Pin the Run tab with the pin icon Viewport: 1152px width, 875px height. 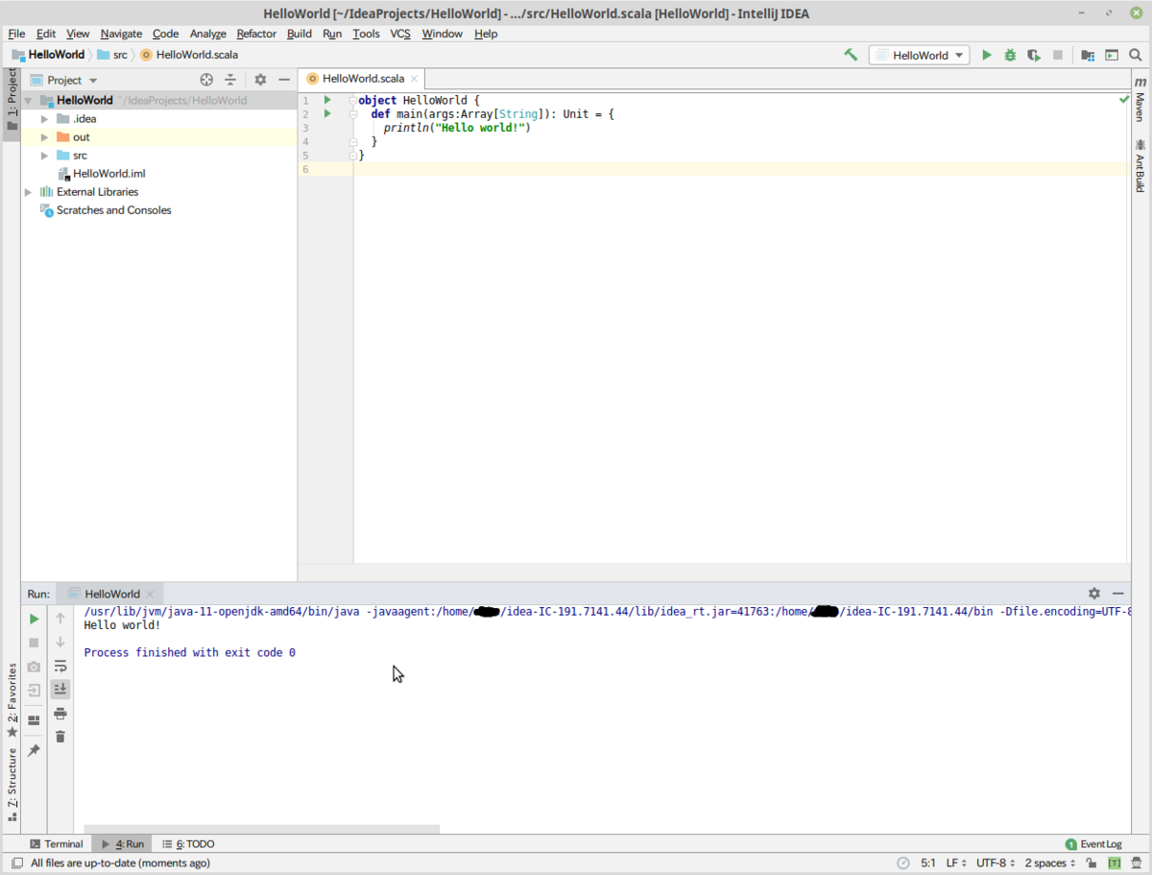click(34, 750)
